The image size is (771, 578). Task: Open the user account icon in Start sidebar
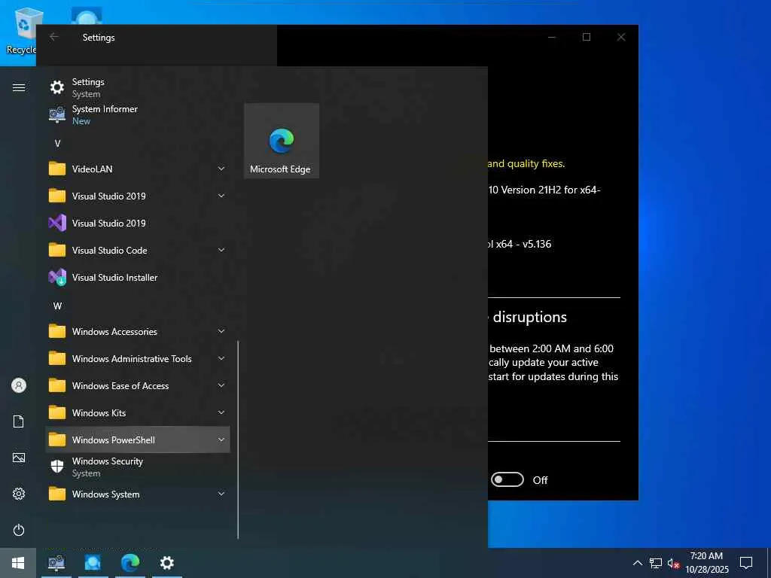click(x=19, y=385)
